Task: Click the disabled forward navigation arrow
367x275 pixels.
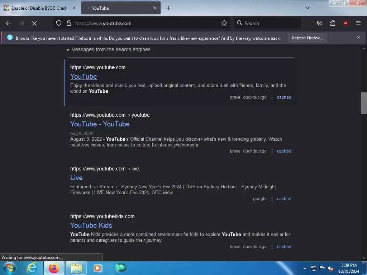Action: click(x=21, y=23)
